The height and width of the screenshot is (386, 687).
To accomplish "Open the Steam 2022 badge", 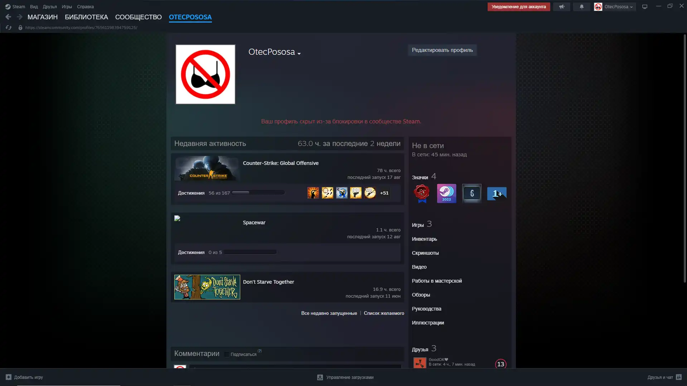I will pos(446,194).
